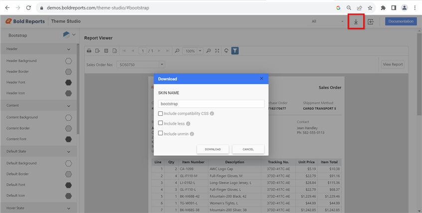Pick Header Background color swatch

pyautogui.click(x=68, y=61)
